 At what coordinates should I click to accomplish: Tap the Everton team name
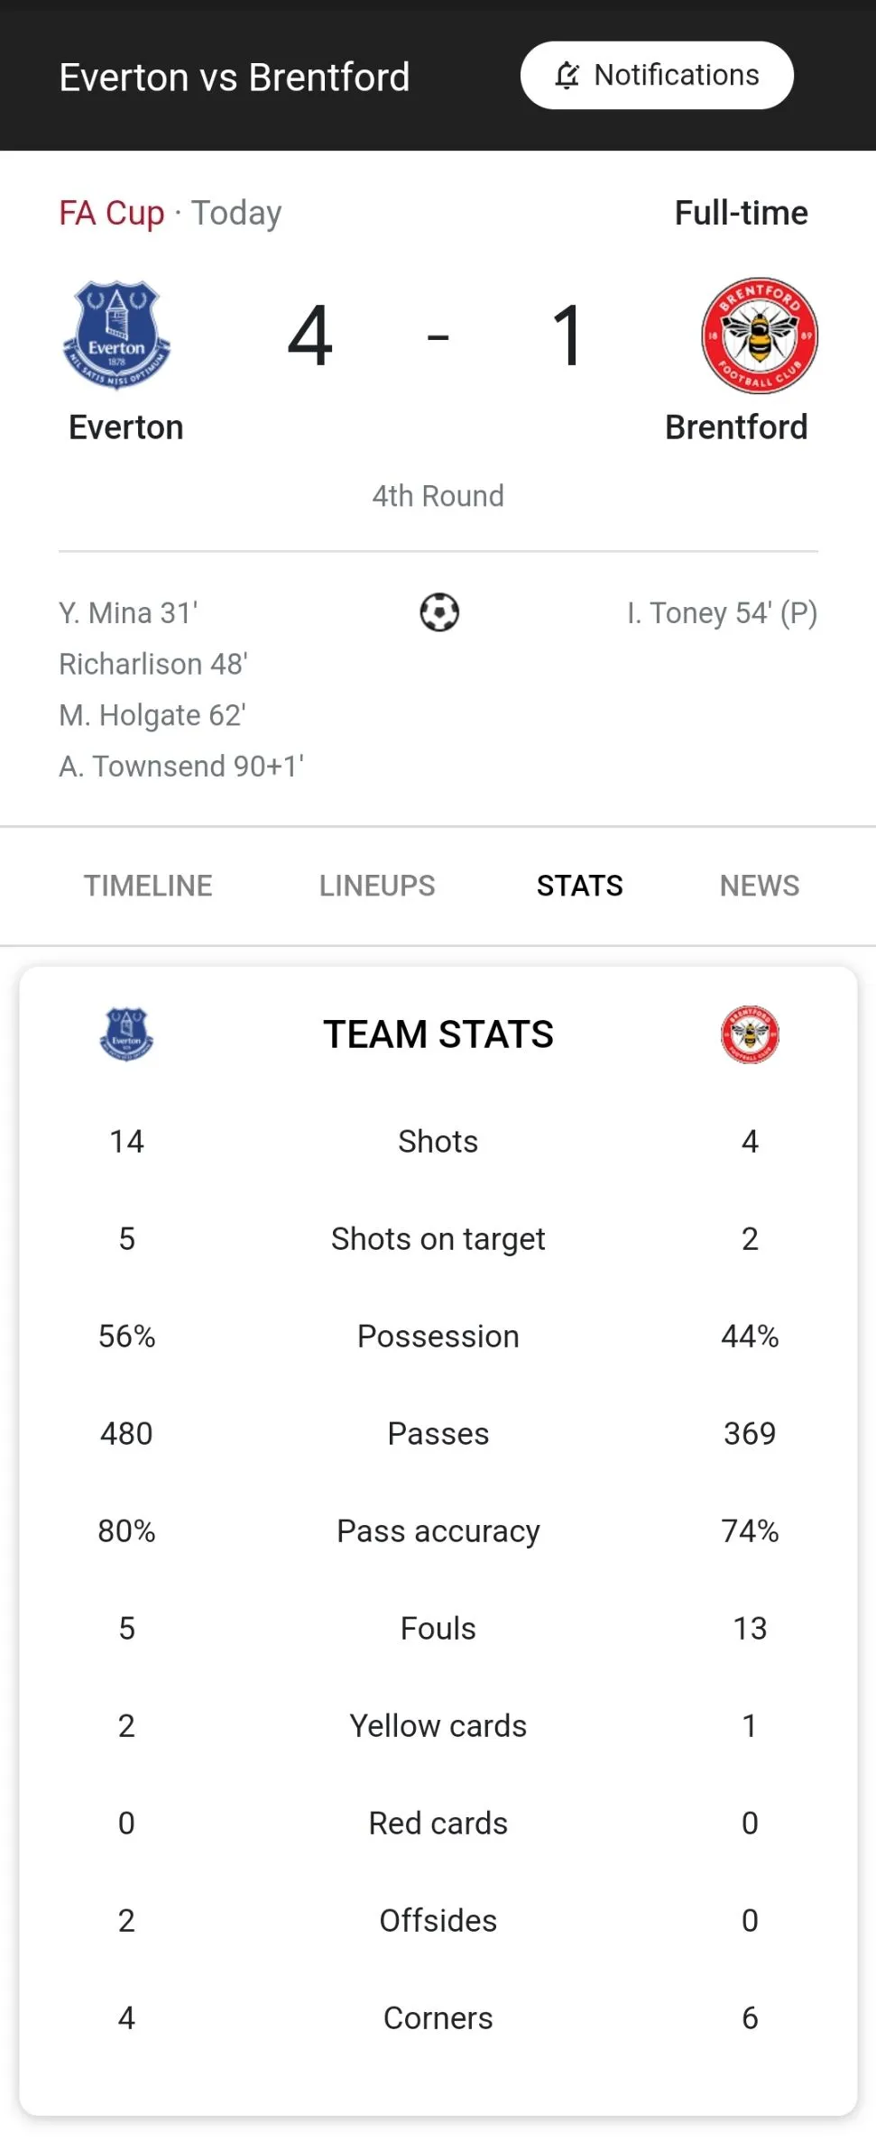(126, 427)
